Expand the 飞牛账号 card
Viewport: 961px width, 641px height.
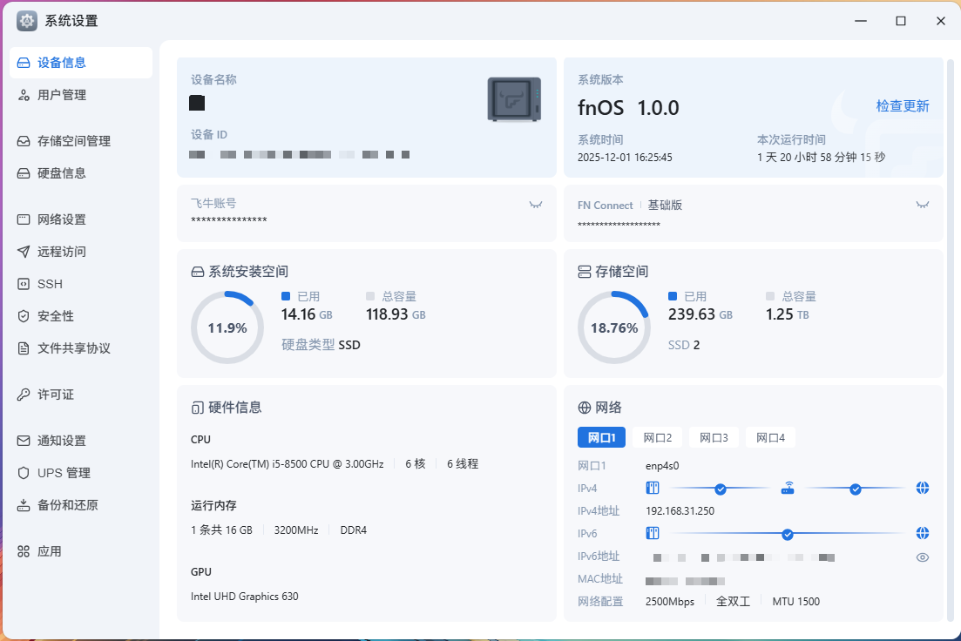tap(537, 203)
